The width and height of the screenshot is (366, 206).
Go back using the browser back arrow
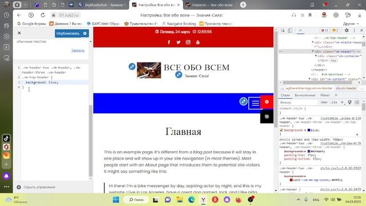[x=19, y=15]
